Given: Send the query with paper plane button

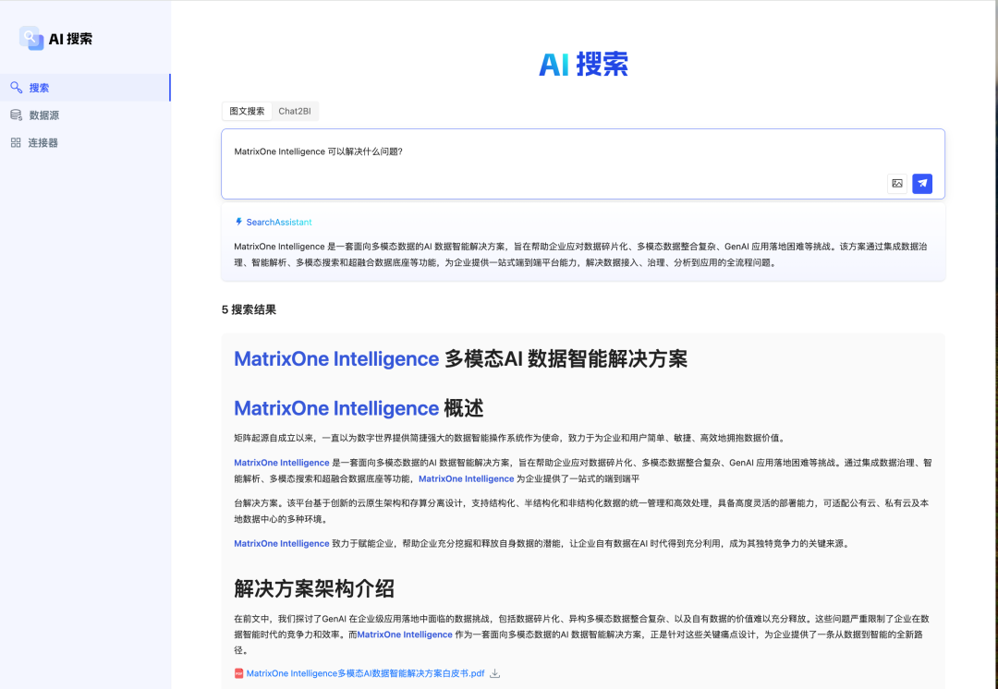Looking at the screenshot, I should point(922,183).
